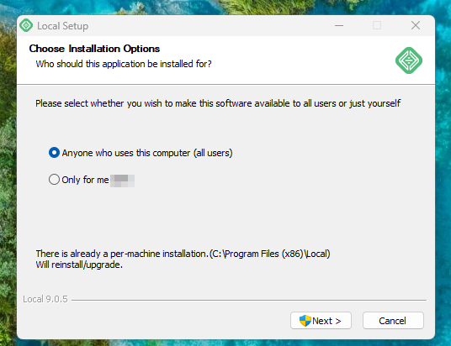Click the greyed-out maximize button
451x346 pixels.
[377, 25]
